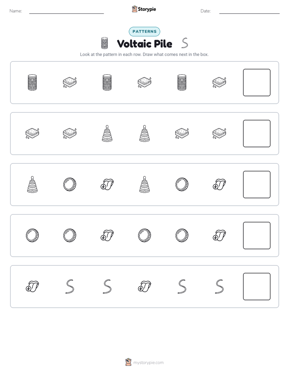Click the answer box in row three
The width and height of the screenshot is (289, 374).
point(257,185)
